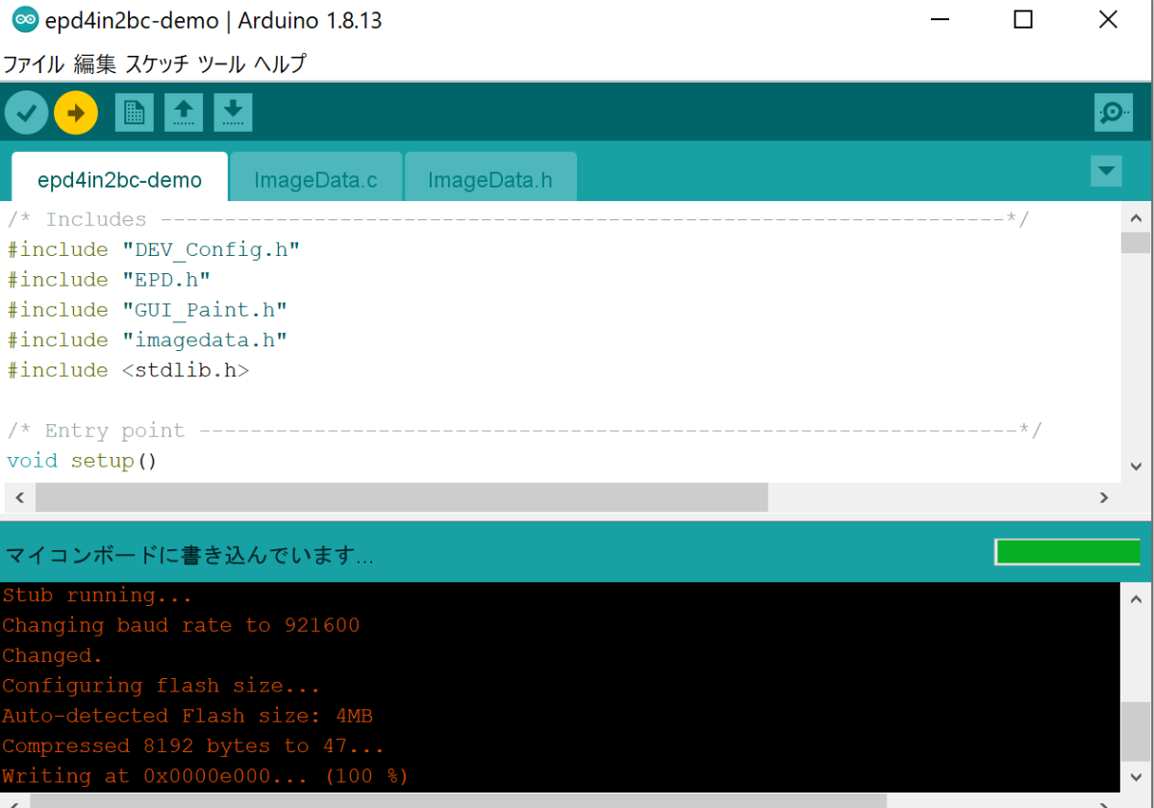Save the sketch with the down-arrow icon

pos(233,113)
